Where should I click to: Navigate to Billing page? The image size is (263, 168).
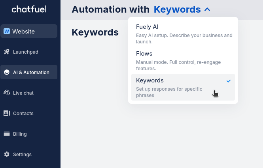[x=20, y=134]
